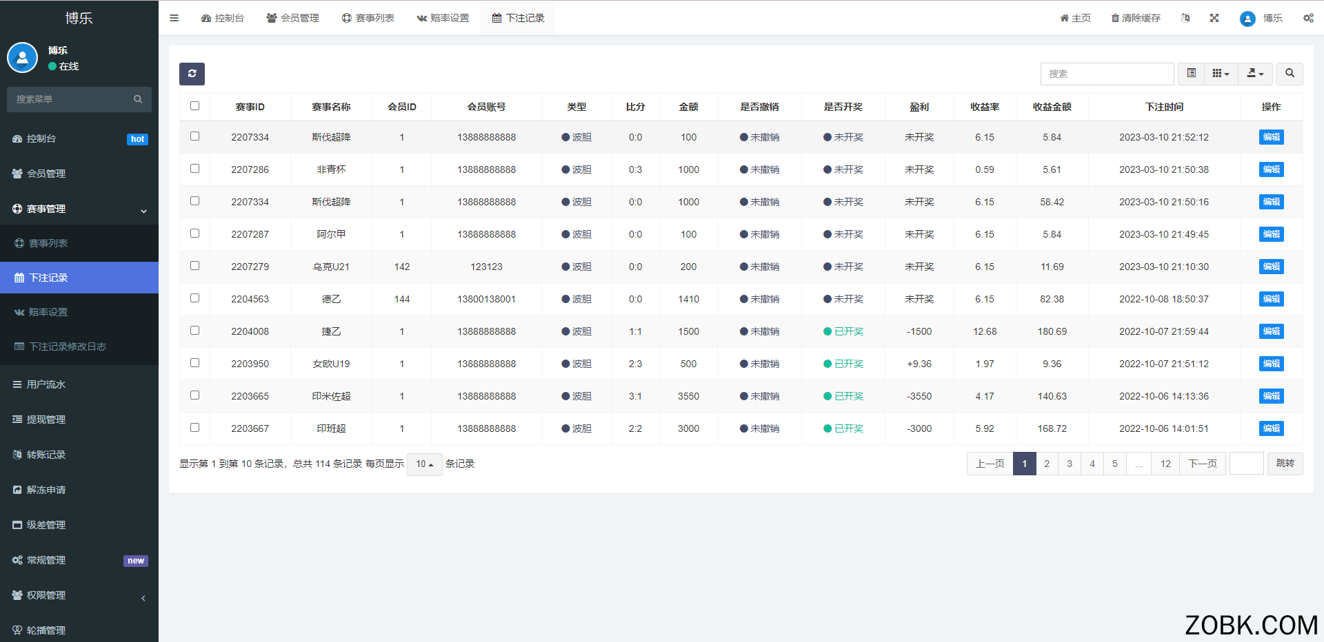Open 常规管理 in the sidebar
The image size is (1324, 642).
pos(79,560)
